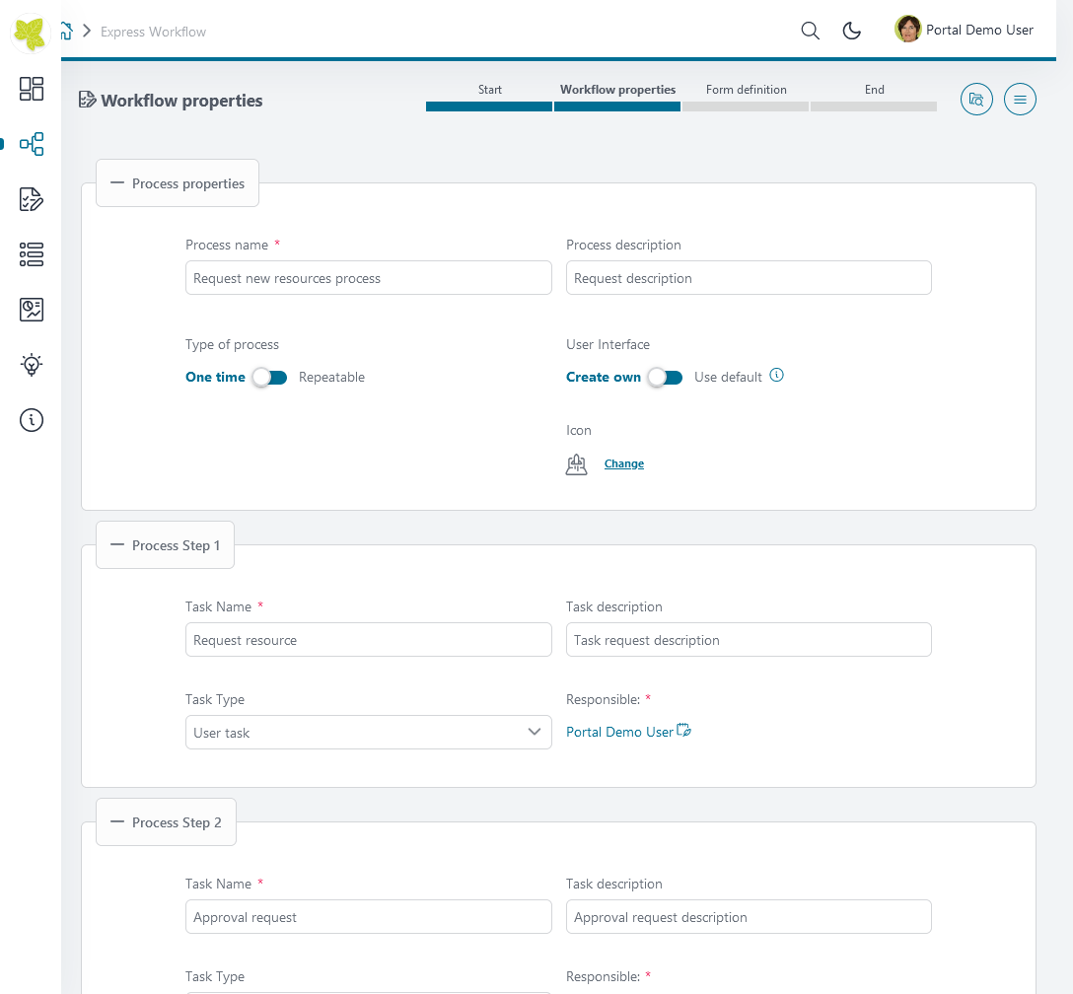Open the global search icon
1073x994 pixels.
coord(811,31)
